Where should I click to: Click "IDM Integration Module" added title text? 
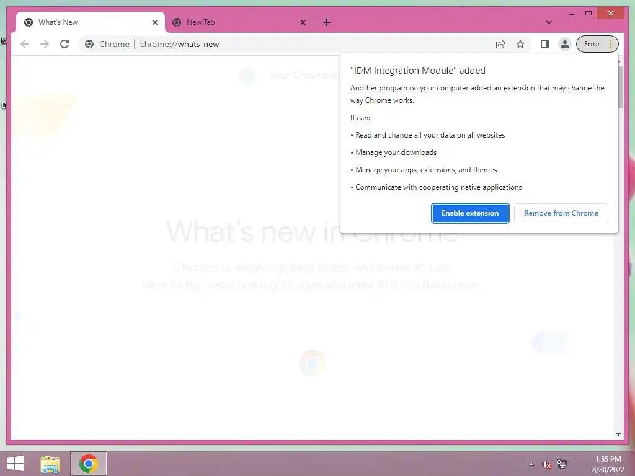point(417,71)
